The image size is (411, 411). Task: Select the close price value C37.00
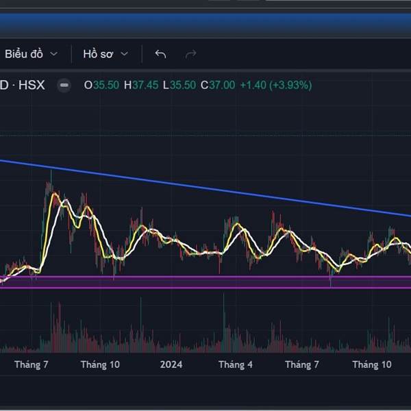click(218, 85)
